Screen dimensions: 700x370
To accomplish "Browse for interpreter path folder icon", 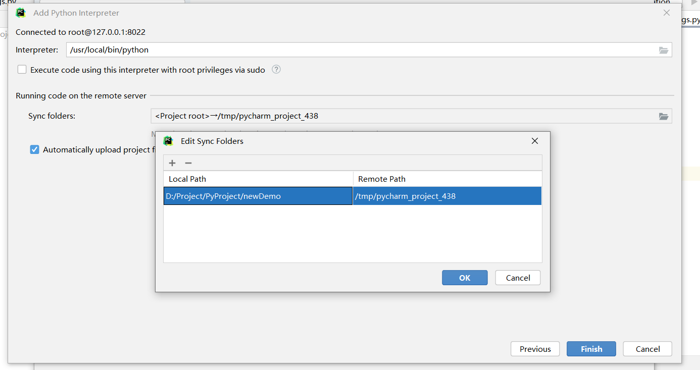I will (664, 50).
